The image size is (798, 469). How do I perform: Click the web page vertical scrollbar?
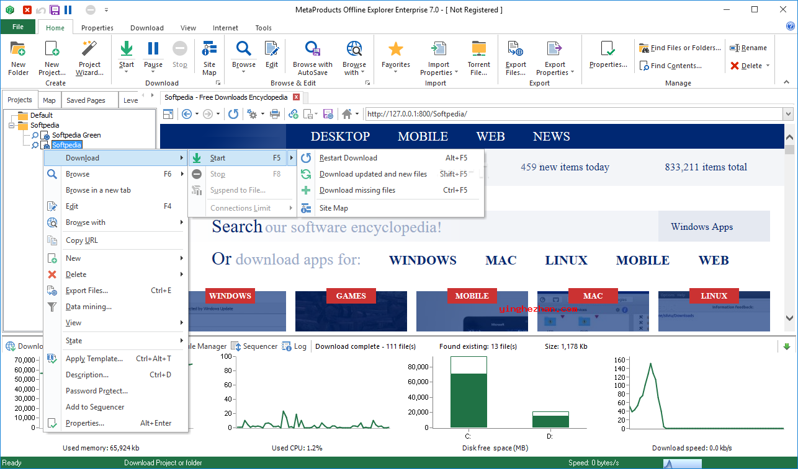tap(789, 227)
